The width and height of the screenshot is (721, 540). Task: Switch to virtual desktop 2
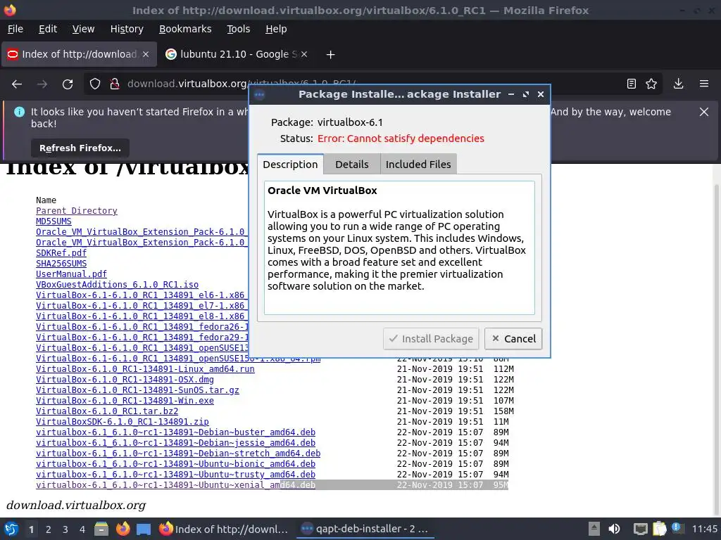coord(49,529)
